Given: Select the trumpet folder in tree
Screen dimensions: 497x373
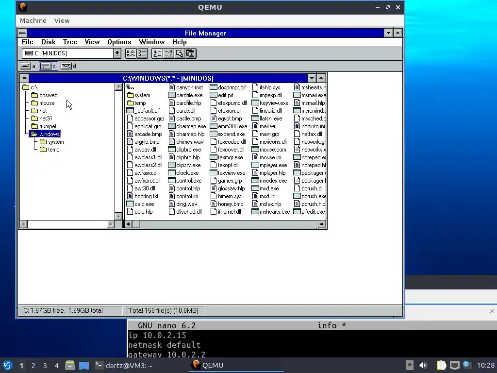Looking at the screenshot, I should click(44, 126).
